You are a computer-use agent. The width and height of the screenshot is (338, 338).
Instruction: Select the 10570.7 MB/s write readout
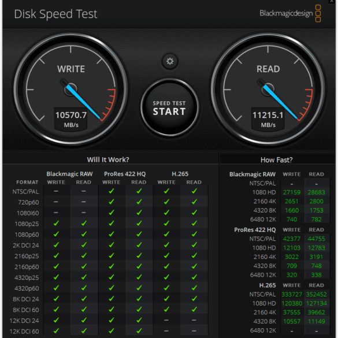[71, 119]
